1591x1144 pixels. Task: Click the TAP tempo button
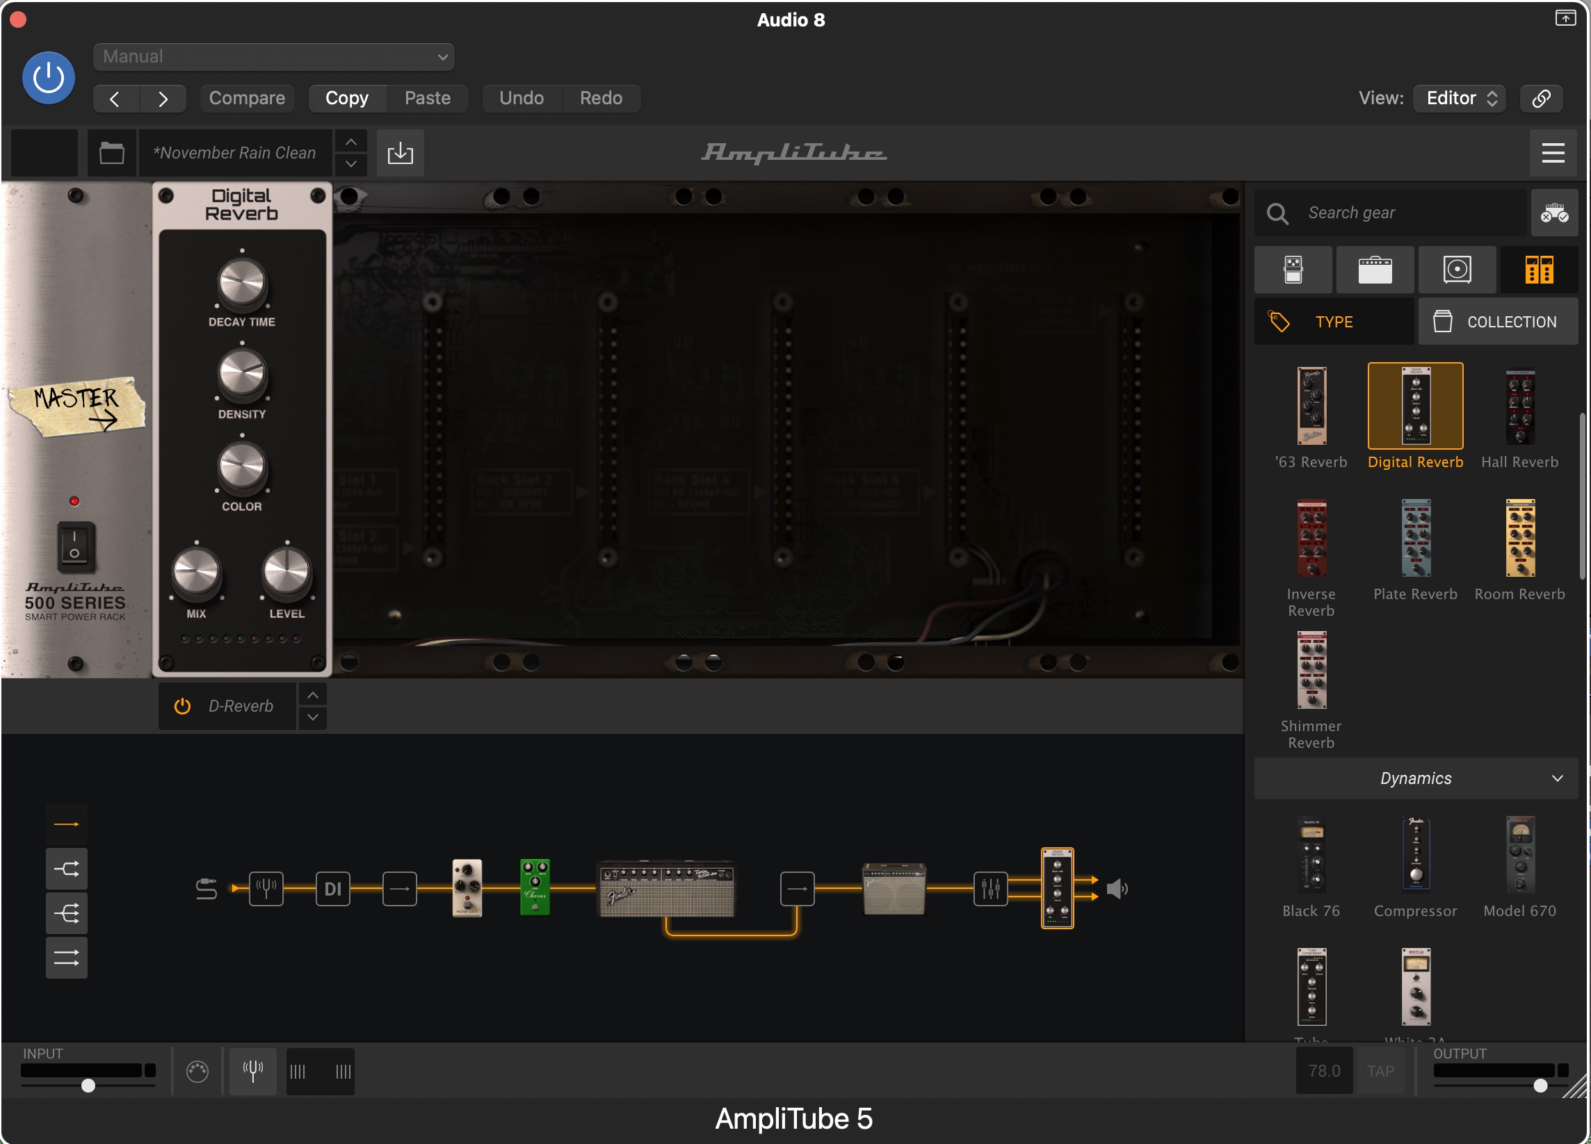1380,1071
